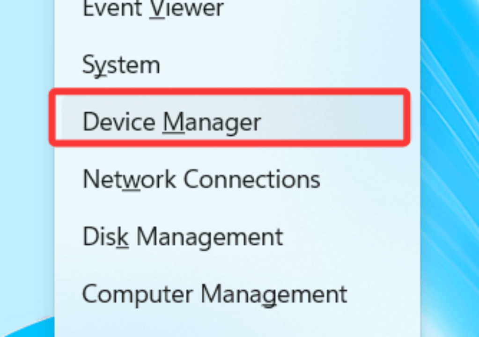Open Disk Management to manage partitions

click(x=182, y=236)
